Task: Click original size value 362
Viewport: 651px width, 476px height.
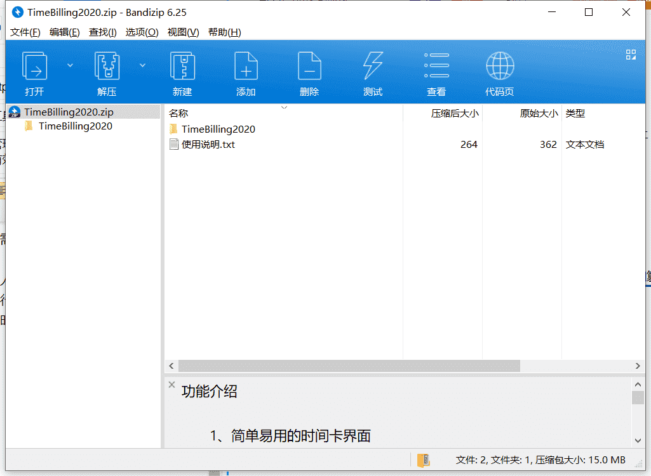Action: [548, 145]
